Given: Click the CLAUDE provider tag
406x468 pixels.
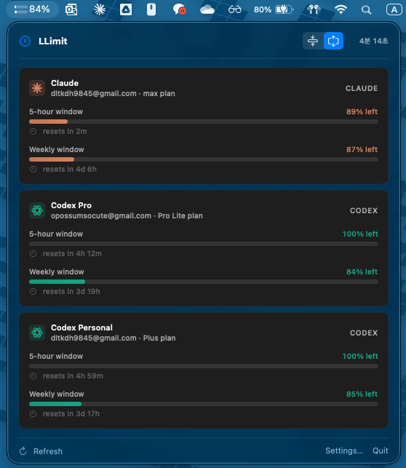Looking at the screenshot, I should [x=362, y=88].
